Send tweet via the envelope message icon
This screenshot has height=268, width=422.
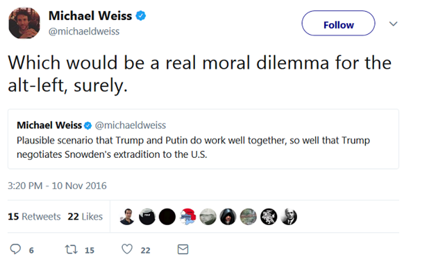tap(183, 249)
